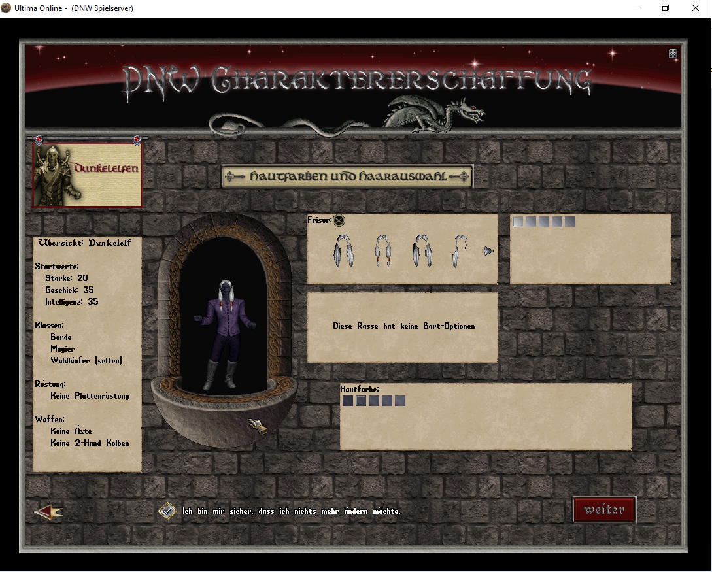Click the 'Geschick: 35' value

pyautogui.click(x=69, y=290)
